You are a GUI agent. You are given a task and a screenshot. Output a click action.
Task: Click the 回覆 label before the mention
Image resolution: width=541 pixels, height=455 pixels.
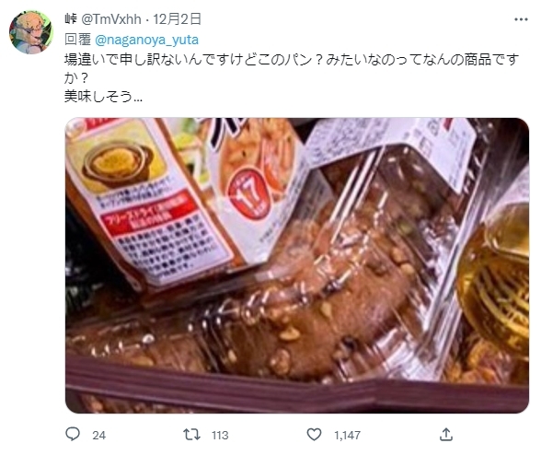click(77, 40)
